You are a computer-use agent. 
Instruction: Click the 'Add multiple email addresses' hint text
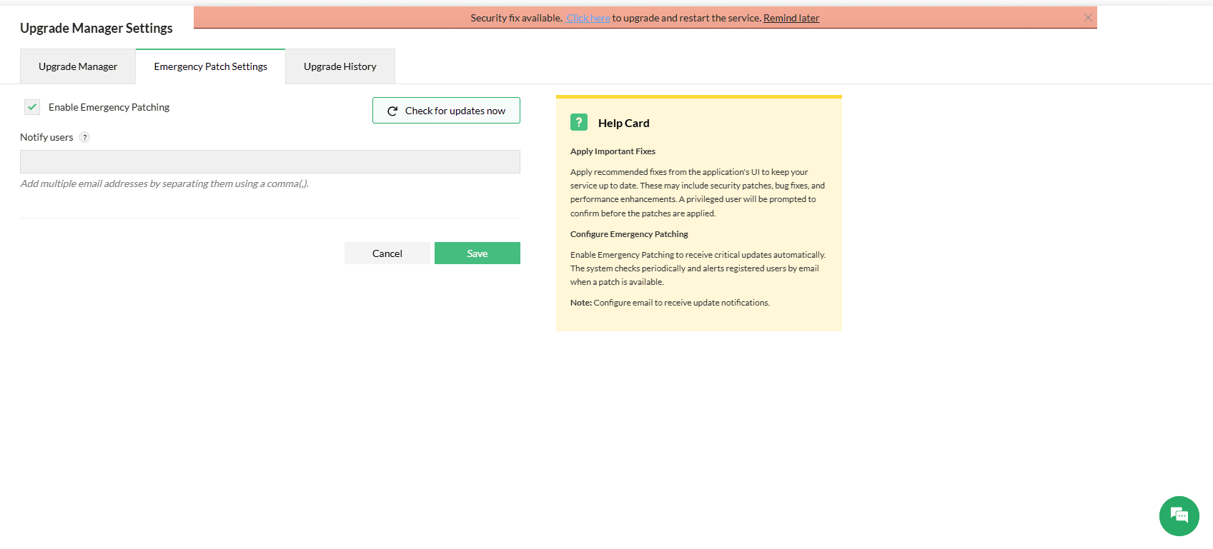(x=164, y=183)
